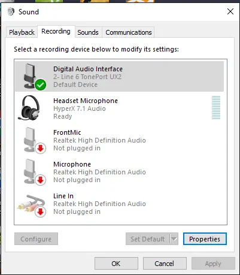Open the Sounds tab
The image size is (240, 275).
click(88, 32)
